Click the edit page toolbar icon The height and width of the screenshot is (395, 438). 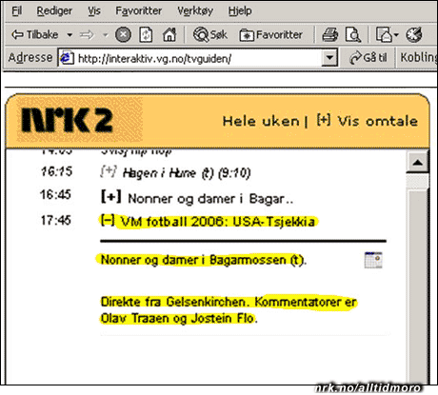[384, 34]
